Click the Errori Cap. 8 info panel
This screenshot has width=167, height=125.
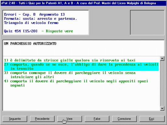click(x=46, y=22)
